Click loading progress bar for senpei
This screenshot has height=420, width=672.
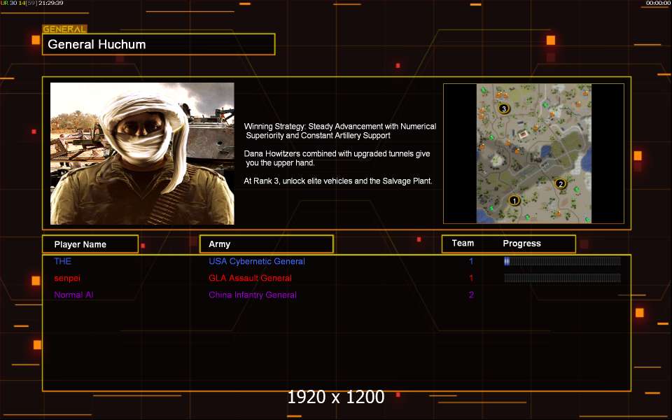click(x=562, y=278)
